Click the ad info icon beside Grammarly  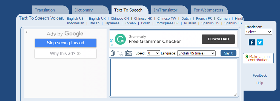coord(112,41)
